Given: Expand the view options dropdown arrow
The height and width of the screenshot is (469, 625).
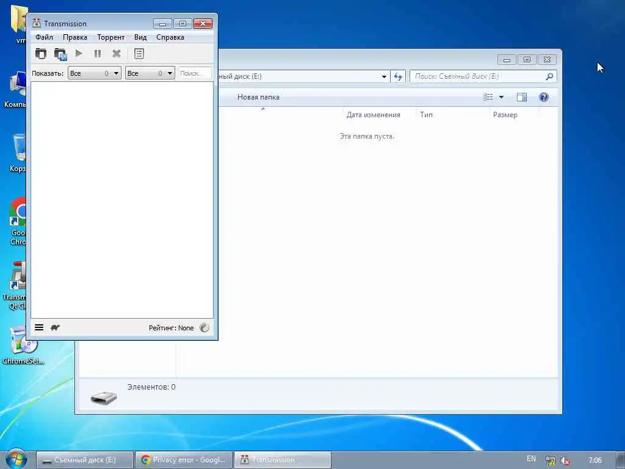Looking at the screenshot, I should pyautogui.click(x=502, y=97).
